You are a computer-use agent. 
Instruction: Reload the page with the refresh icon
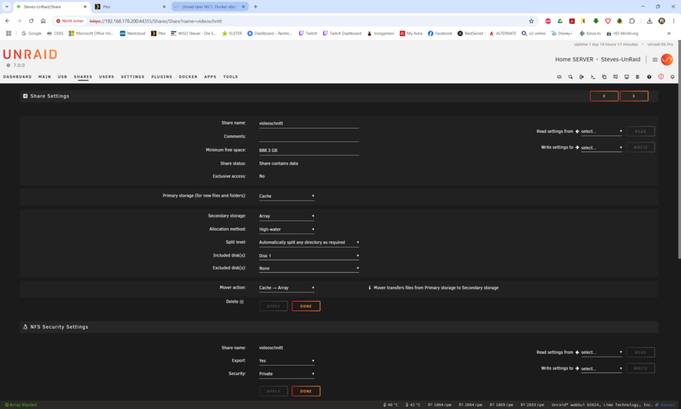tap(31, 21)
